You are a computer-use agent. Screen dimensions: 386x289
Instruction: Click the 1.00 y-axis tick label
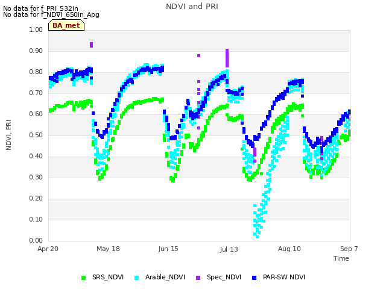tap(36, 30)
